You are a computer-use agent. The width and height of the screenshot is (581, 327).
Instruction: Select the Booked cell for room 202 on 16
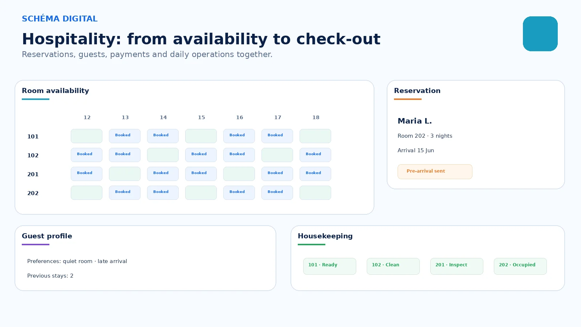pyautogui.click(x=239, y=193)
